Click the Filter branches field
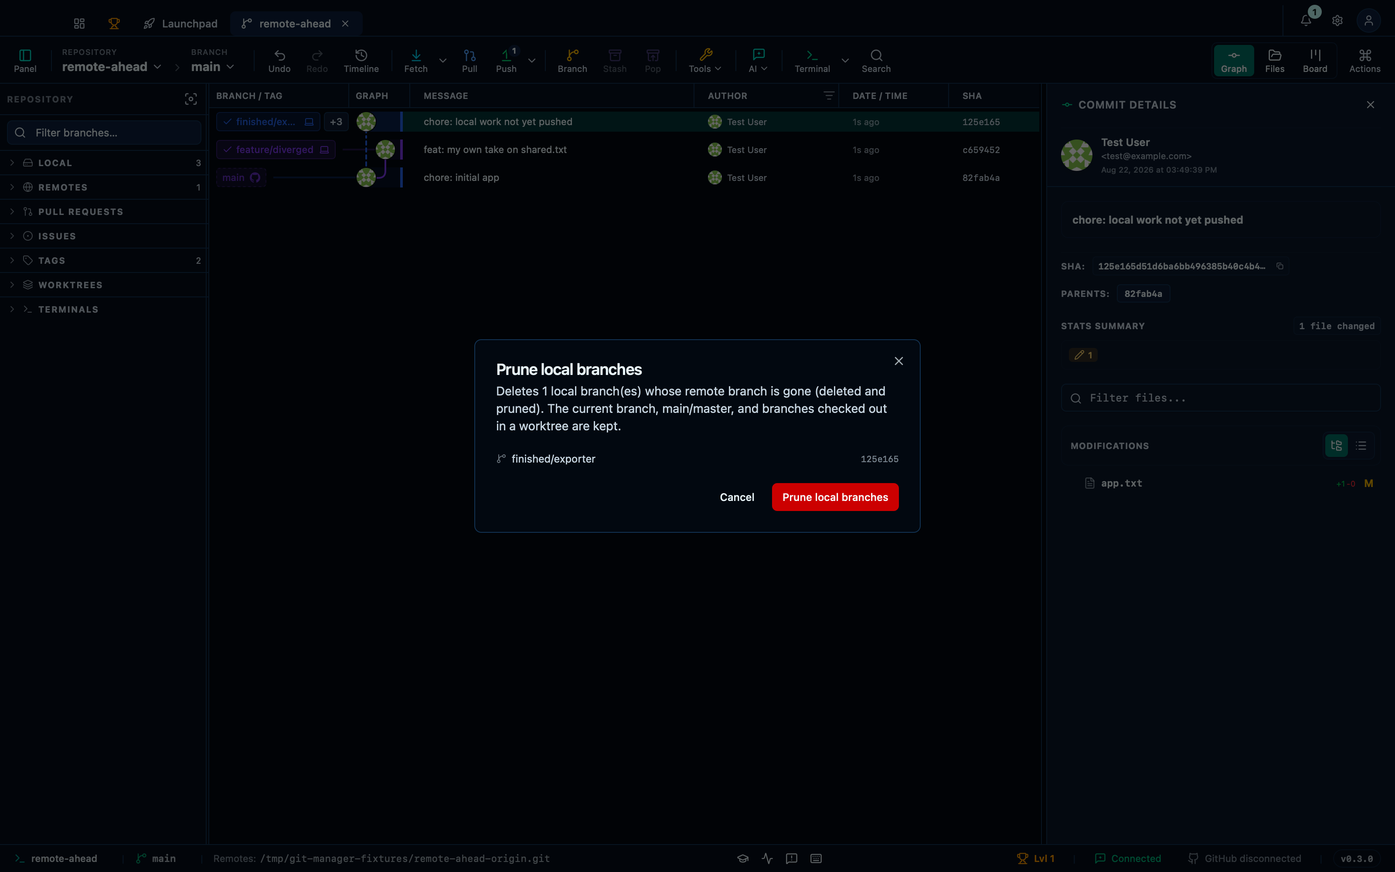 point(104,133)
